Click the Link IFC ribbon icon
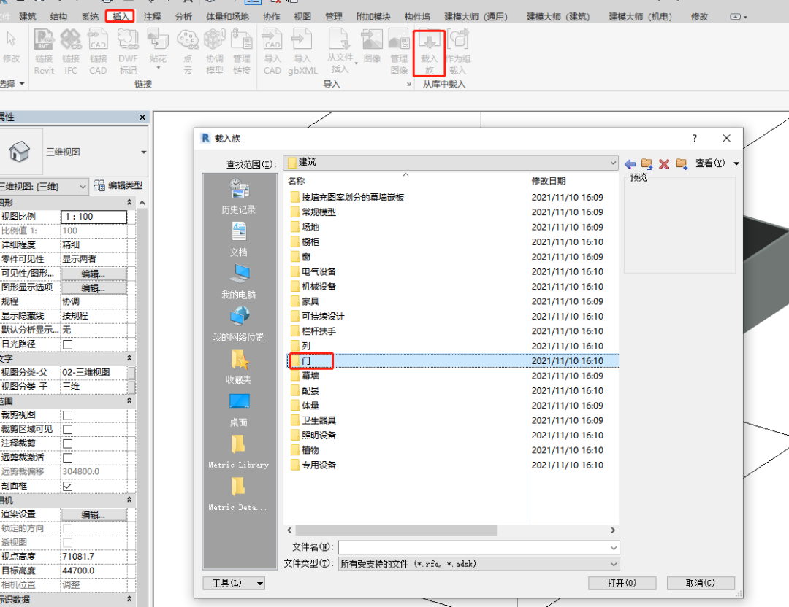The height and width of the screenshot is (607, 789). (71, 52)
